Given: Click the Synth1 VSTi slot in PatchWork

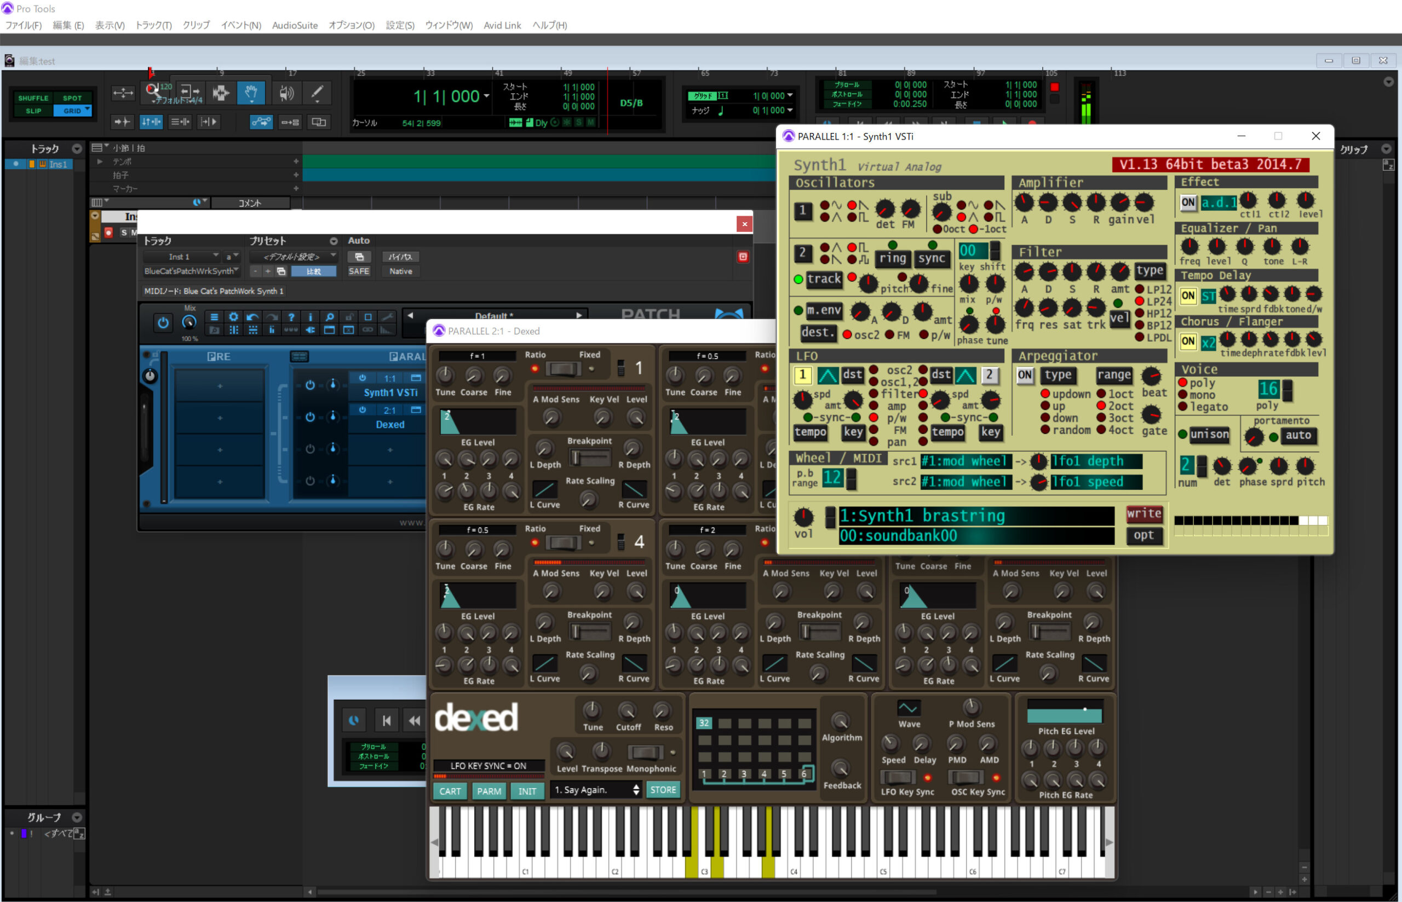Looking at the screenshot, I should tap(390, 392).
